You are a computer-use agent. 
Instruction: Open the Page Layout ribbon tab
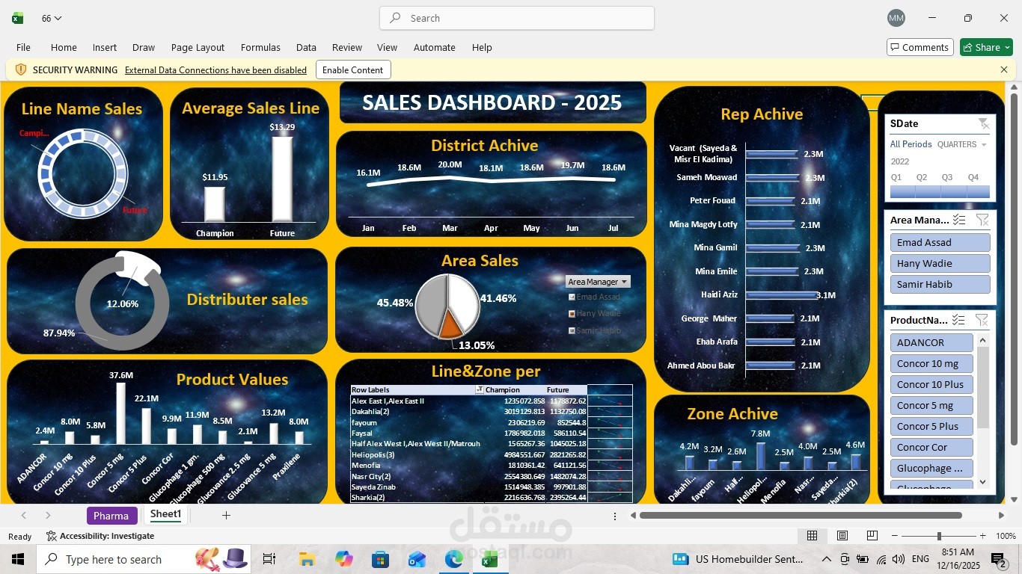coord(198,47)
